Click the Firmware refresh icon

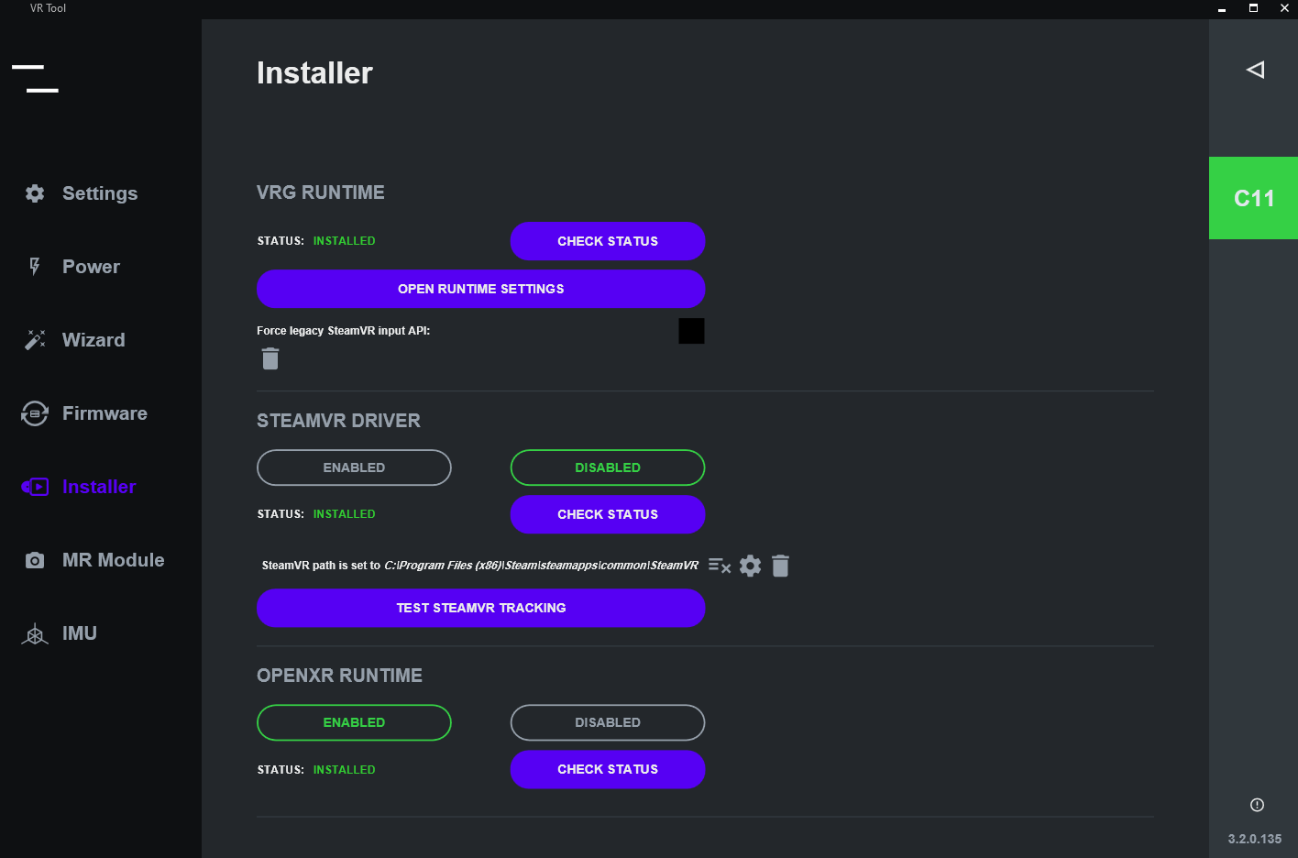(35, 413)
